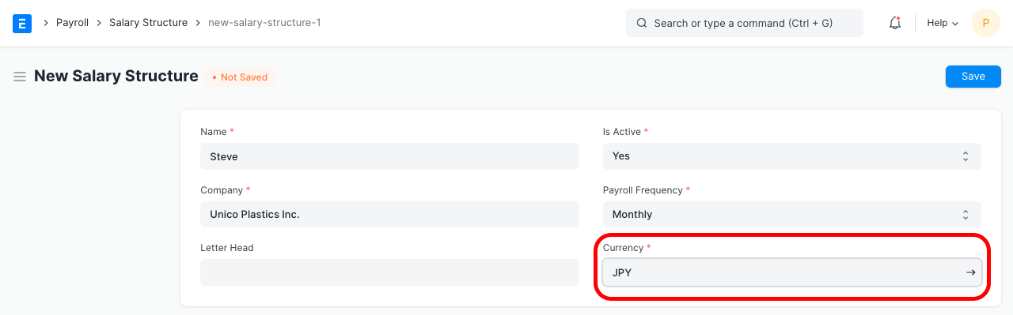Image resolution: width=1013 pixels, height=315 pixels.
Task: Click the arrow icon in Currency field
Action: coord(970,272)
